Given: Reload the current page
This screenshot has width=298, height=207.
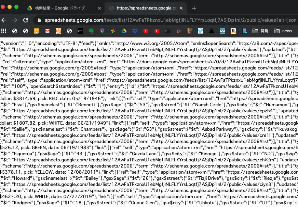Looking at the screenshot, I should pos(26,20).
